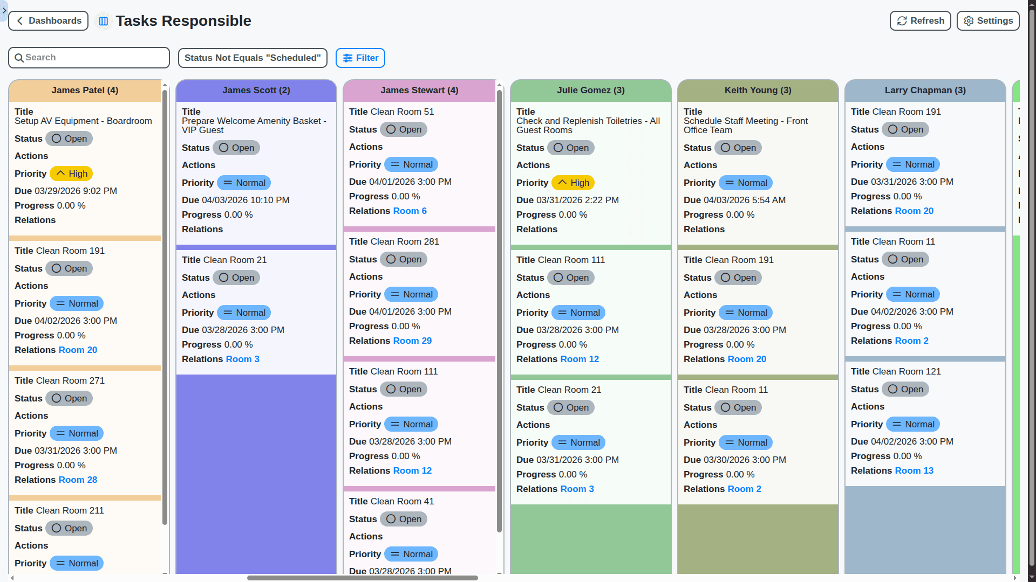Screen dimensions: 1036x582
Task: Click the magnifier icon in the search bar
Action: [20, 57]
